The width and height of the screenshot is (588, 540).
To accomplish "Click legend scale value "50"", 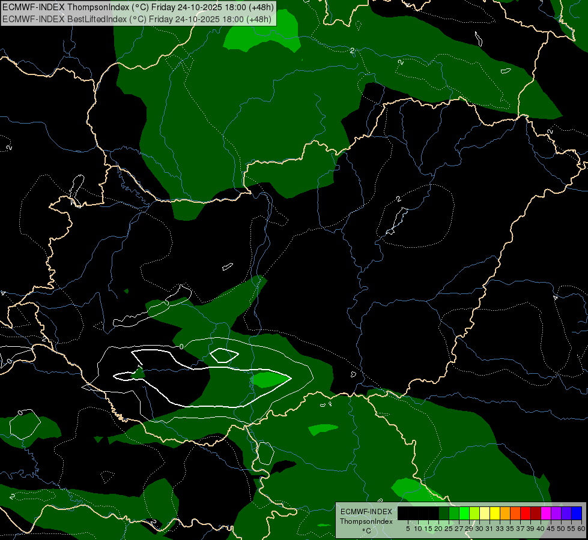I will (x=561, y=529).
